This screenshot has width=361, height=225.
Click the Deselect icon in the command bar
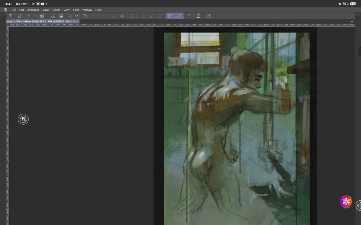tap(142, 16)
